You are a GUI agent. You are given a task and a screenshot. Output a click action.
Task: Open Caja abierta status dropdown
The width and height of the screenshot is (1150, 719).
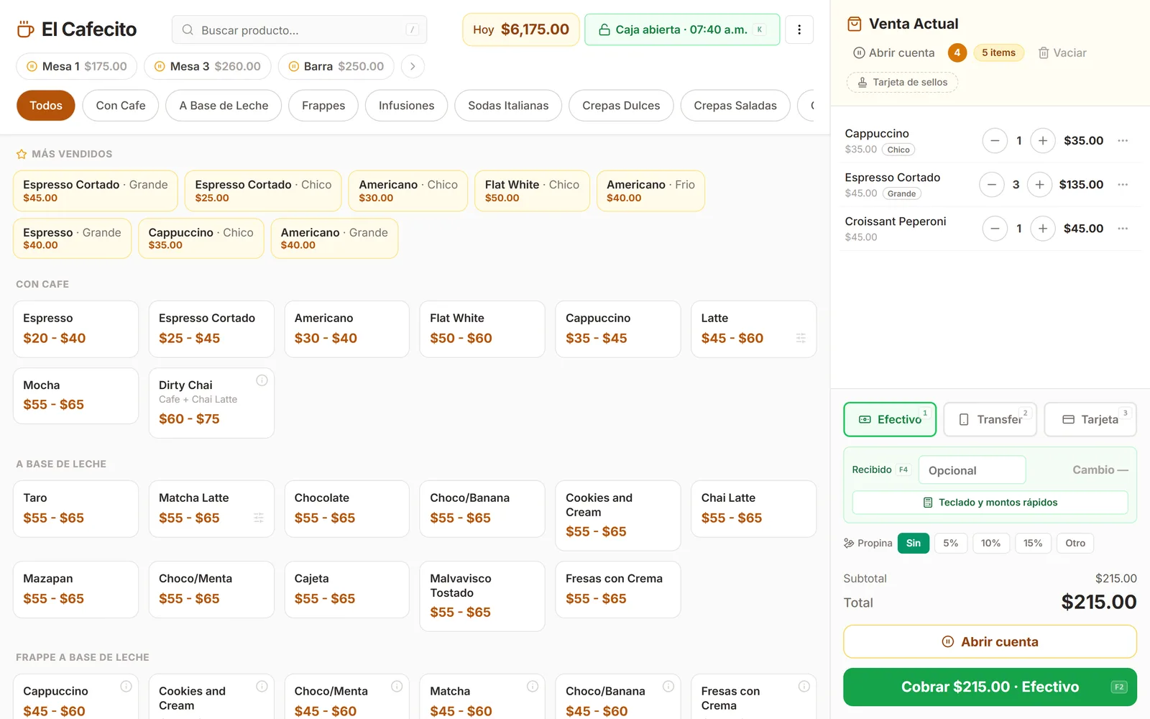(x=682, y=29)
